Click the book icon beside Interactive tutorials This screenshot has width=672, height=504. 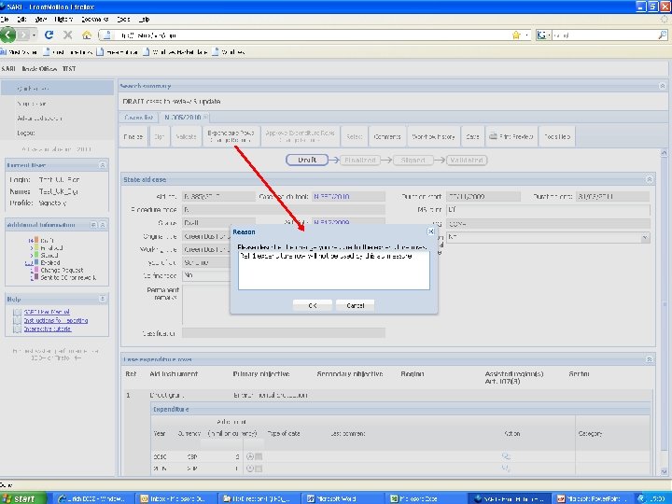[x=17, y=329]
